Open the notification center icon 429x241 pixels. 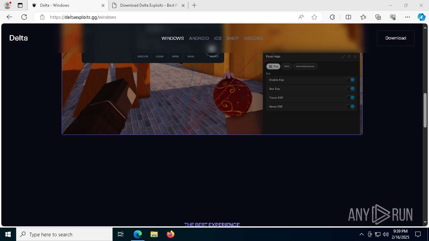418,234
